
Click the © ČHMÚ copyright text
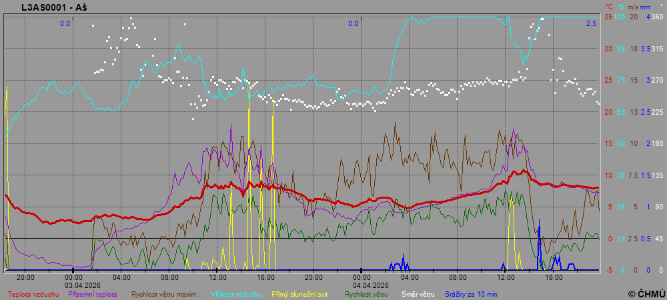[x=646, y=293]
